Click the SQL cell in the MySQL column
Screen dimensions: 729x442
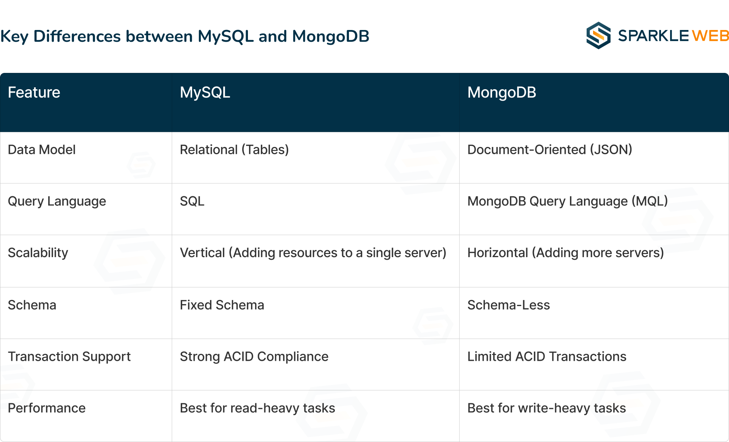192,201
